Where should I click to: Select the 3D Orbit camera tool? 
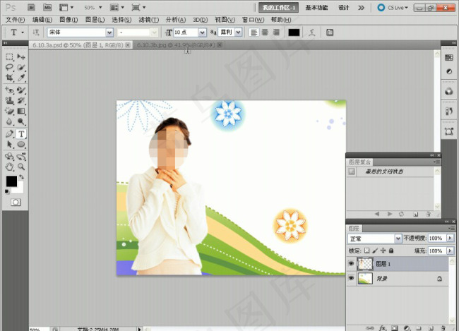coord(21,156)
